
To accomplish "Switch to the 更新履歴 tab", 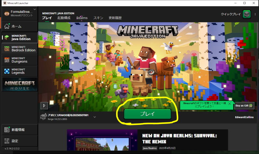I will tap(115, 18).
